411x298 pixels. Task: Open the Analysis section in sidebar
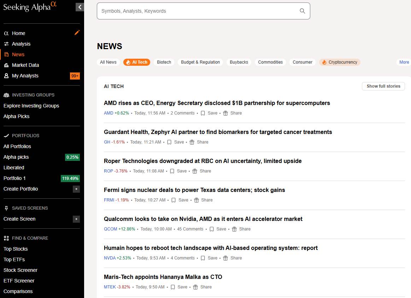[x=21, y=44]
